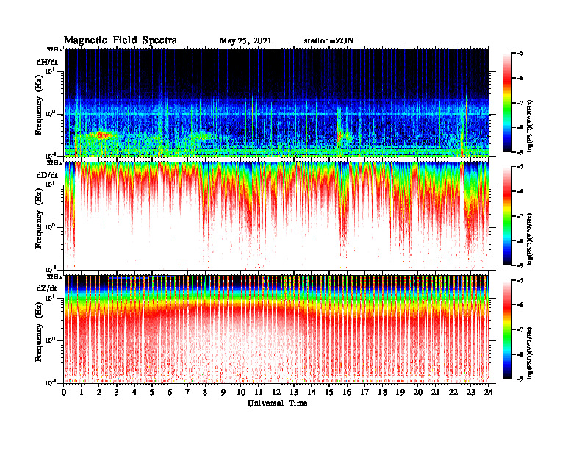Screen dimensions: 582x450
Task: Click the '-9' value on dZ/dt color bar
Action: coord(520,379)
